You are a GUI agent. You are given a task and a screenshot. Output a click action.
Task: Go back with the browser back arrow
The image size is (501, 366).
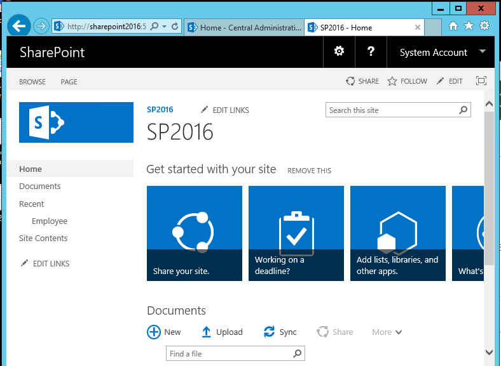[x=19, y=26]
